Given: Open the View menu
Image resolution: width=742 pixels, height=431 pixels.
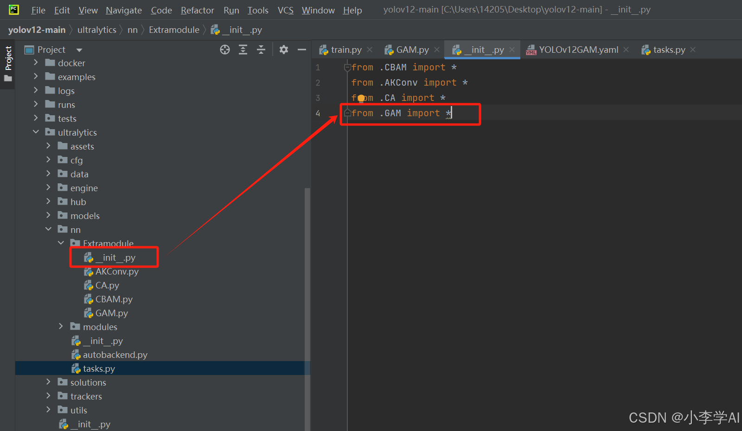Looking at the screenshot, I should coord(88,10).
